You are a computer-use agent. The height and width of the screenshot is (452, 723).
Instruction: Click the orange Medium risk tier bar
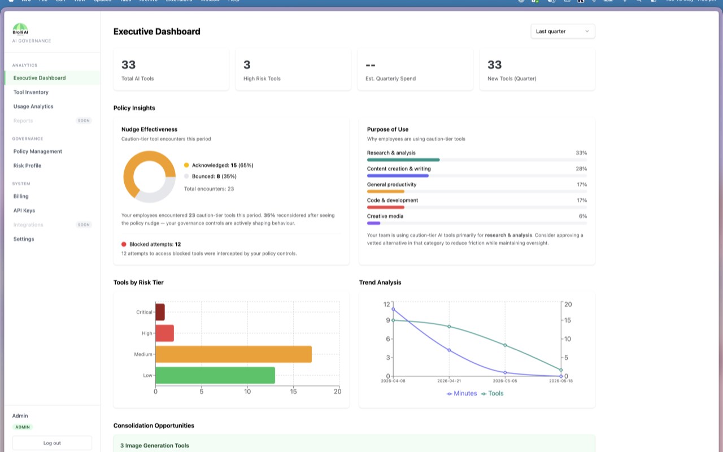[233, 354]
